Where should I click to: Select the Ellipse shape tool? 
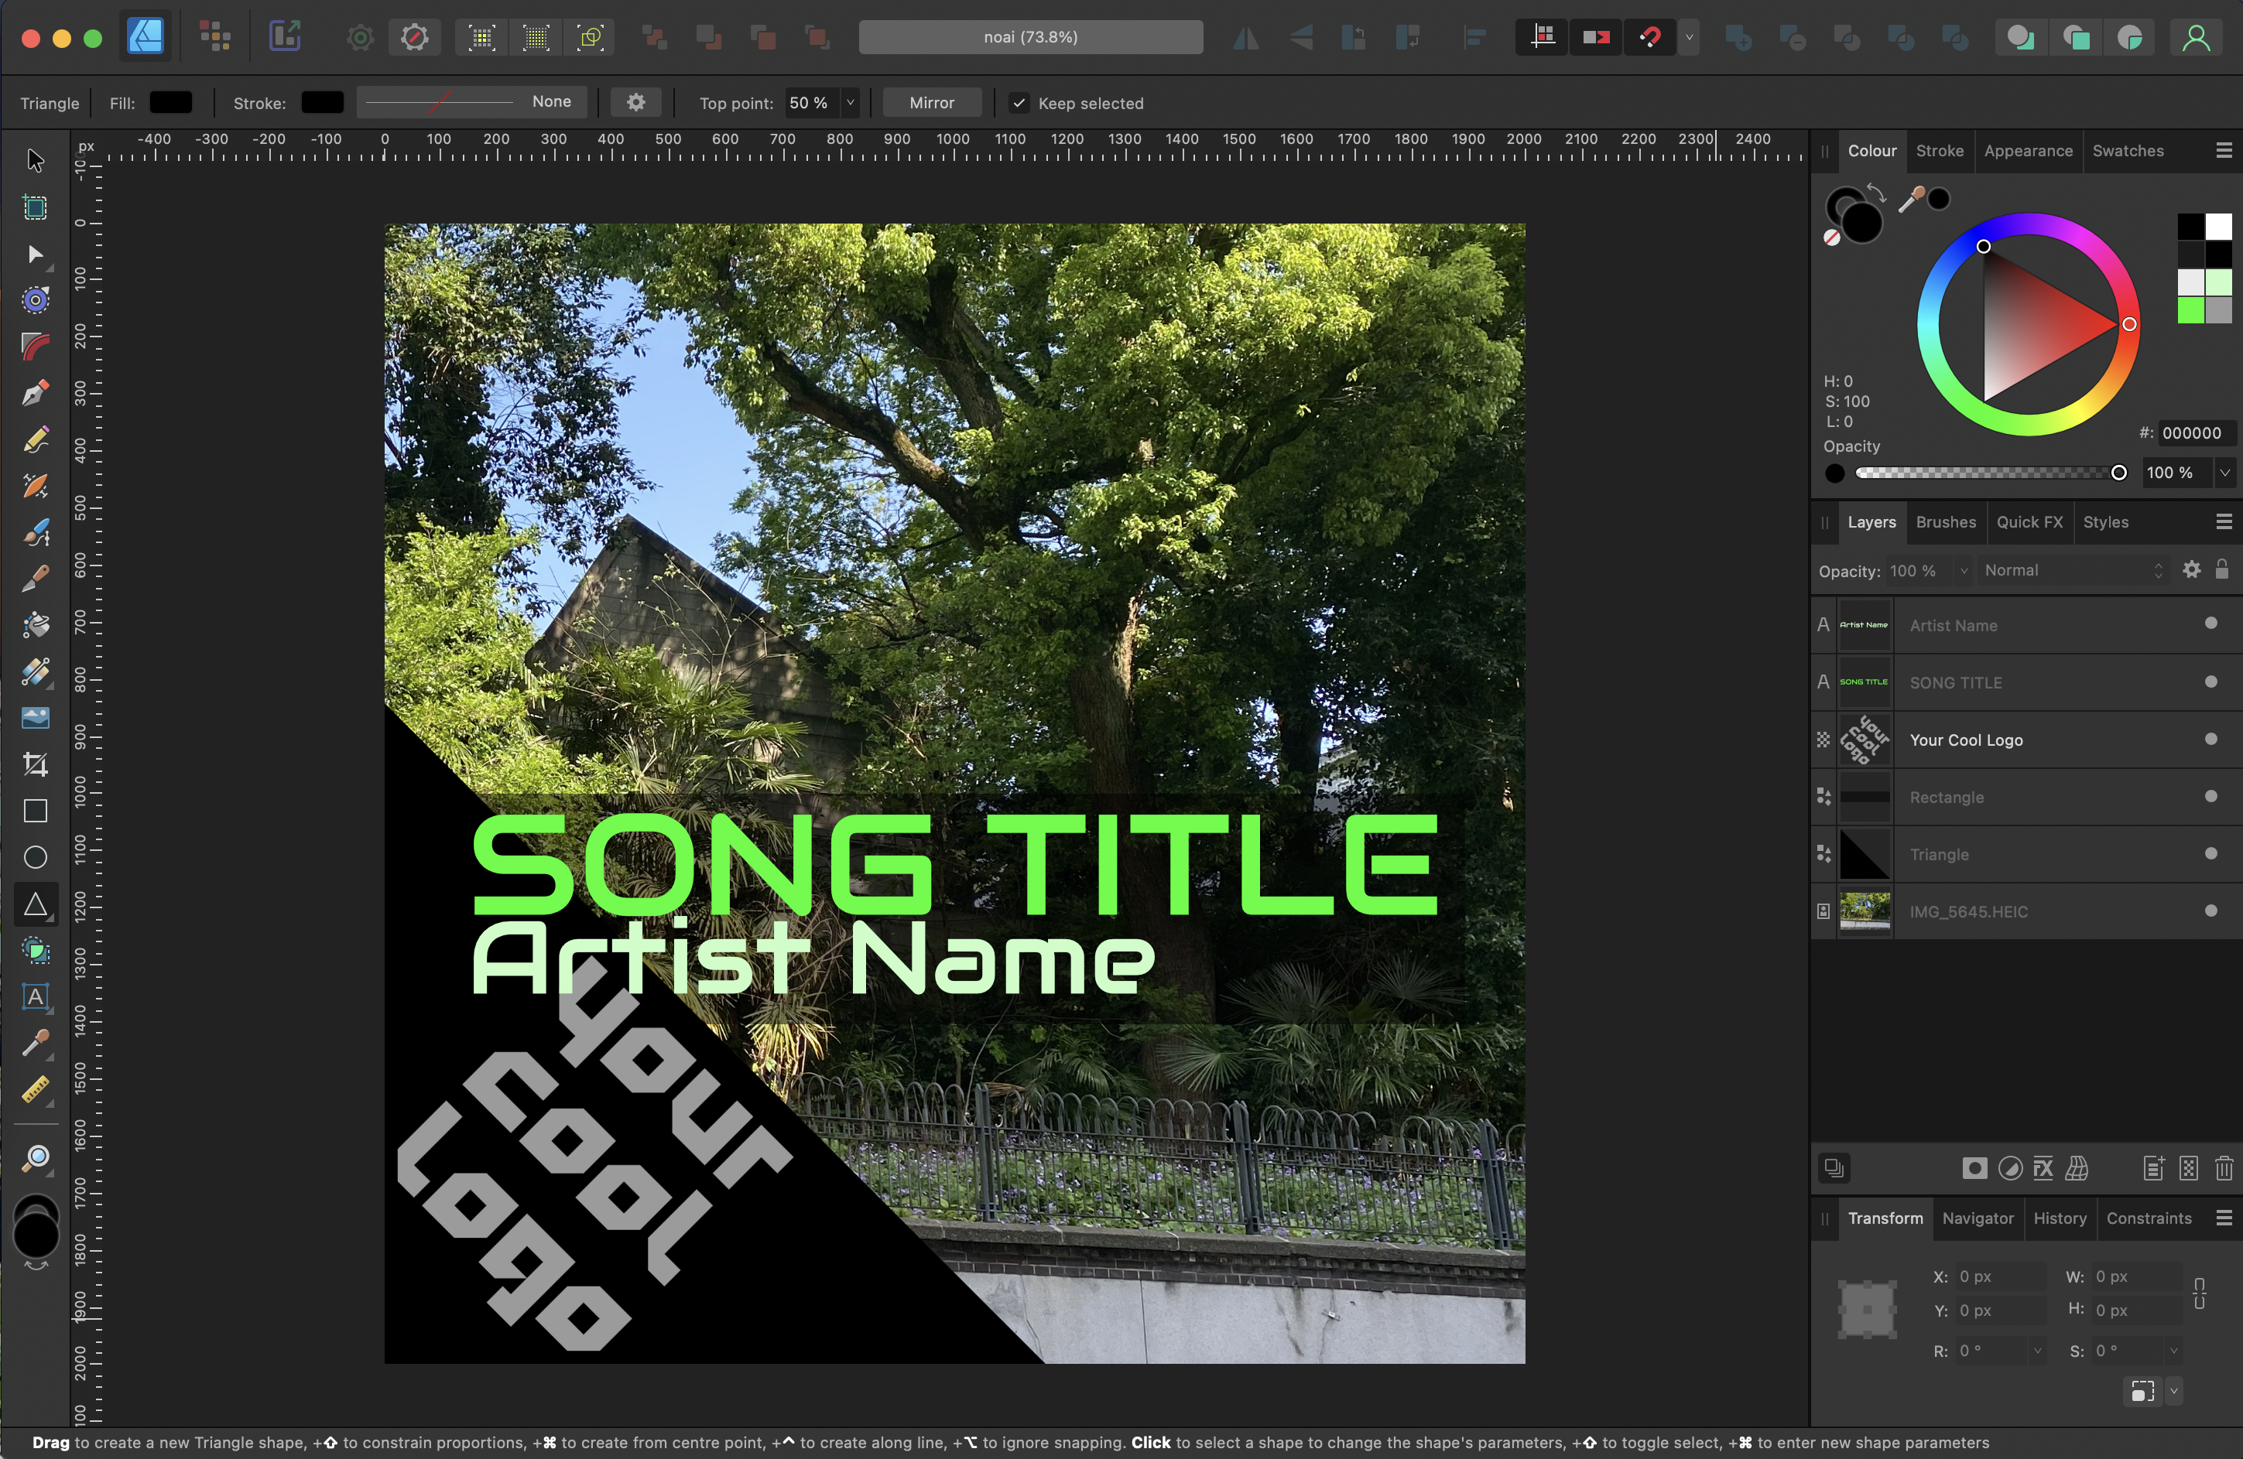pyautogui.click(x=35, y=857)
